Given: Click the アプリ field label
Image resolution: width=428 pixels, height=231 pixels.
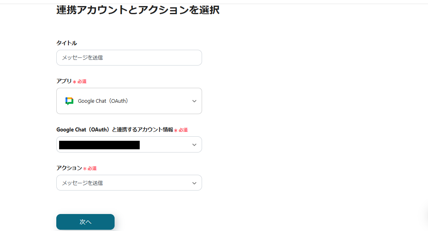Looking at the screenshot, I should point(64,81).
